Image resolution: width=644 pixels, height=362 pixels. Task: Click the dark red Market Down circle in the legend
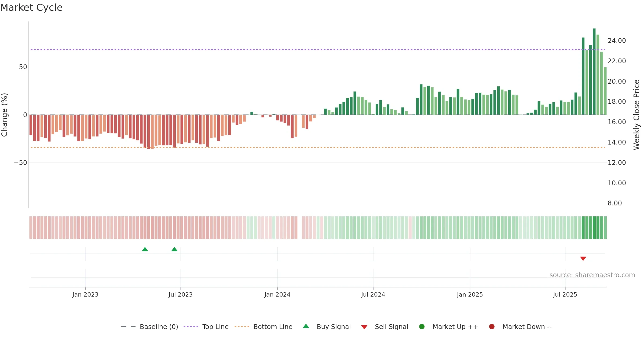(x=492, y=327)
